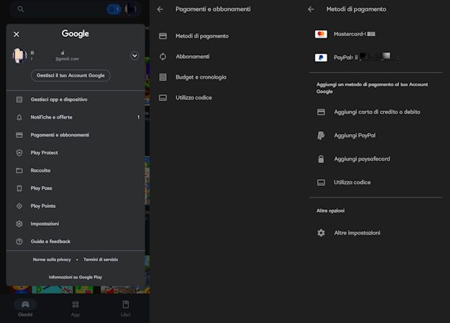Click the search magnifier icon
The image size is (450, 323).
pyautogui.click(x=21, y=9)
